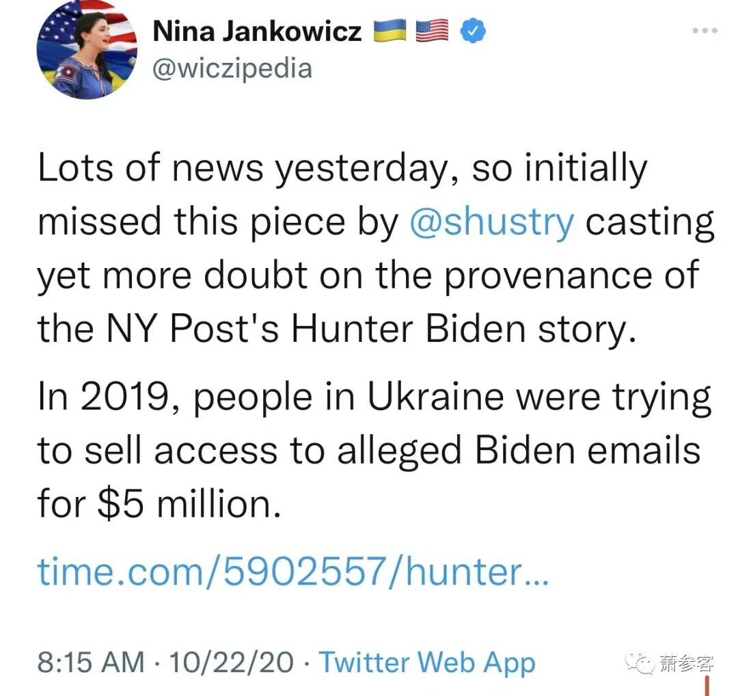The height and width of the screenshot is (696, 738).
Task: Click the 8:15 AM timestamp
Action: click(91, 662)
